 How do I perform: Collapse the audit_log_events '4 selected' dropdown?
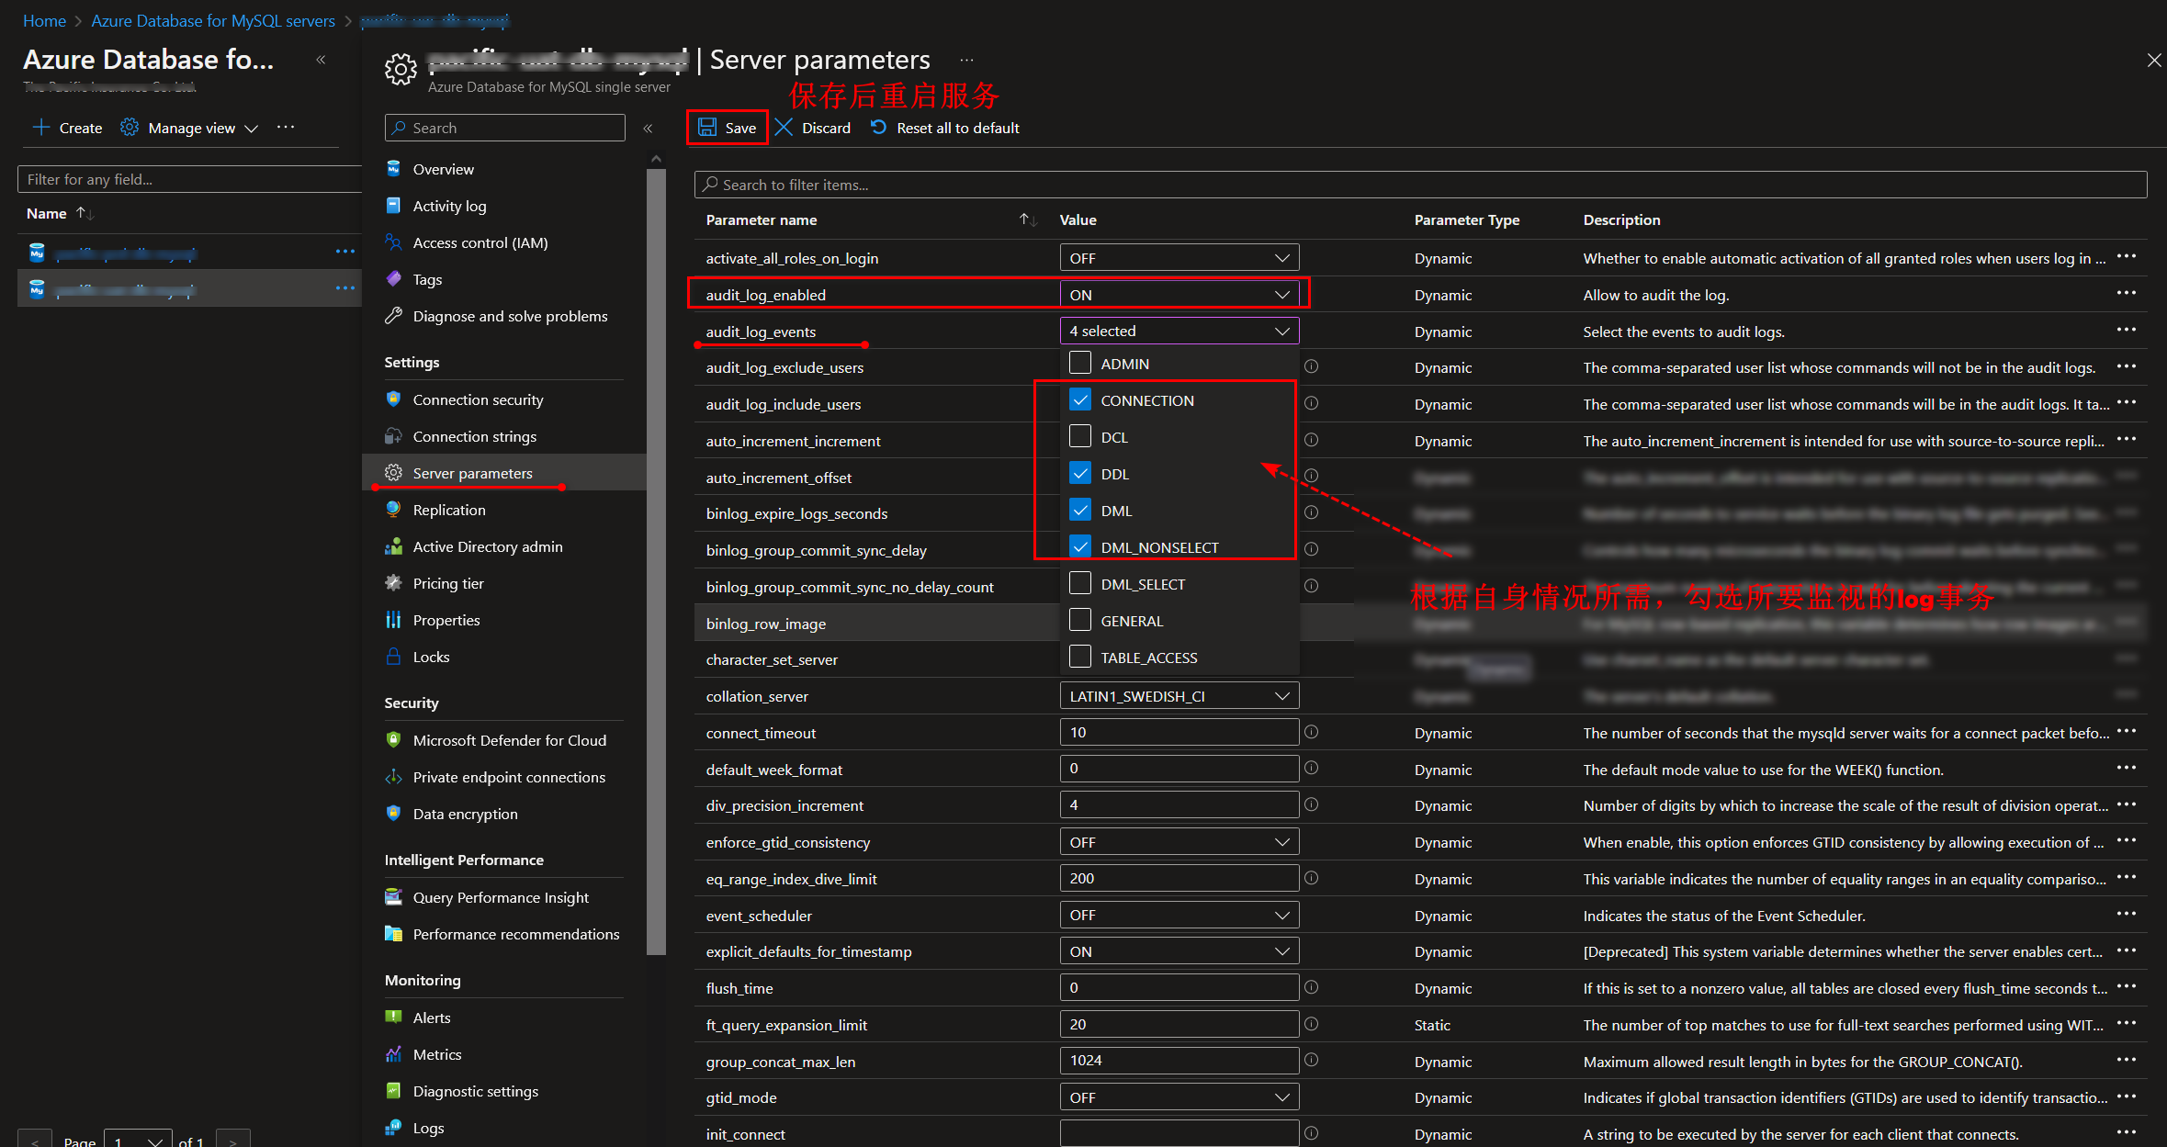tap(1179, 331)
